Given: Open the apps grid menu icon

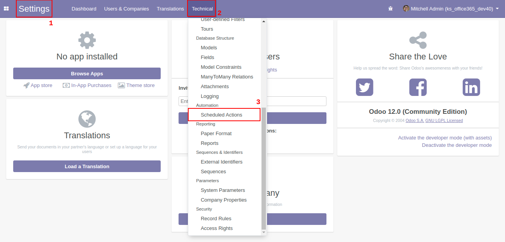Looking at the screenshot, I should click(x=6, y=9).
